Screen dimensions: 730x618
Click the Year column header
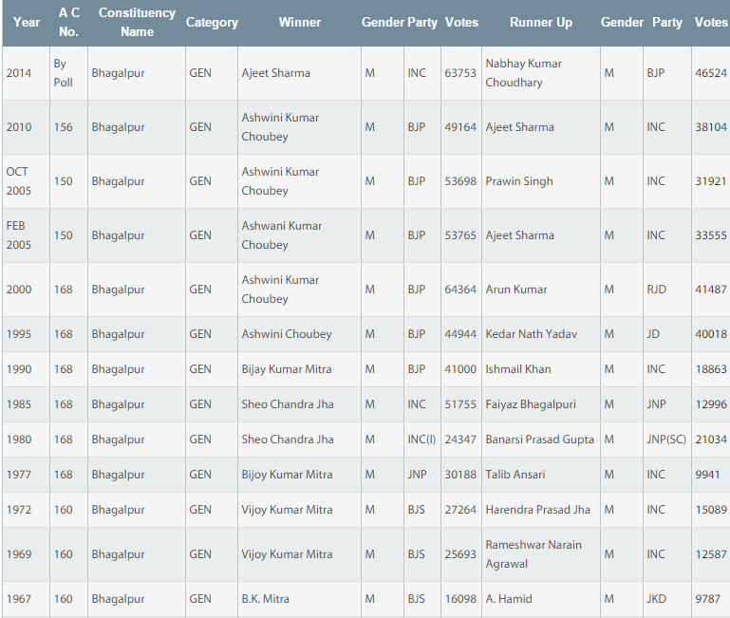(27, 23)
